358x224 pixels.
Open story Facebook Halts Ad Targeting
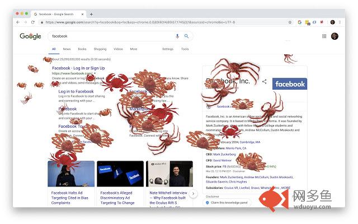pyautogui.click(x=69, y=198)
